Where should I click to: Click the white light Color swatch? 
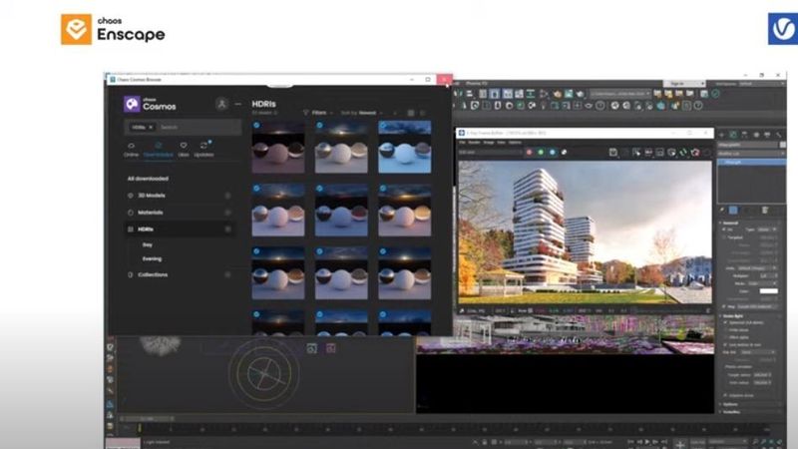point(768,291)
